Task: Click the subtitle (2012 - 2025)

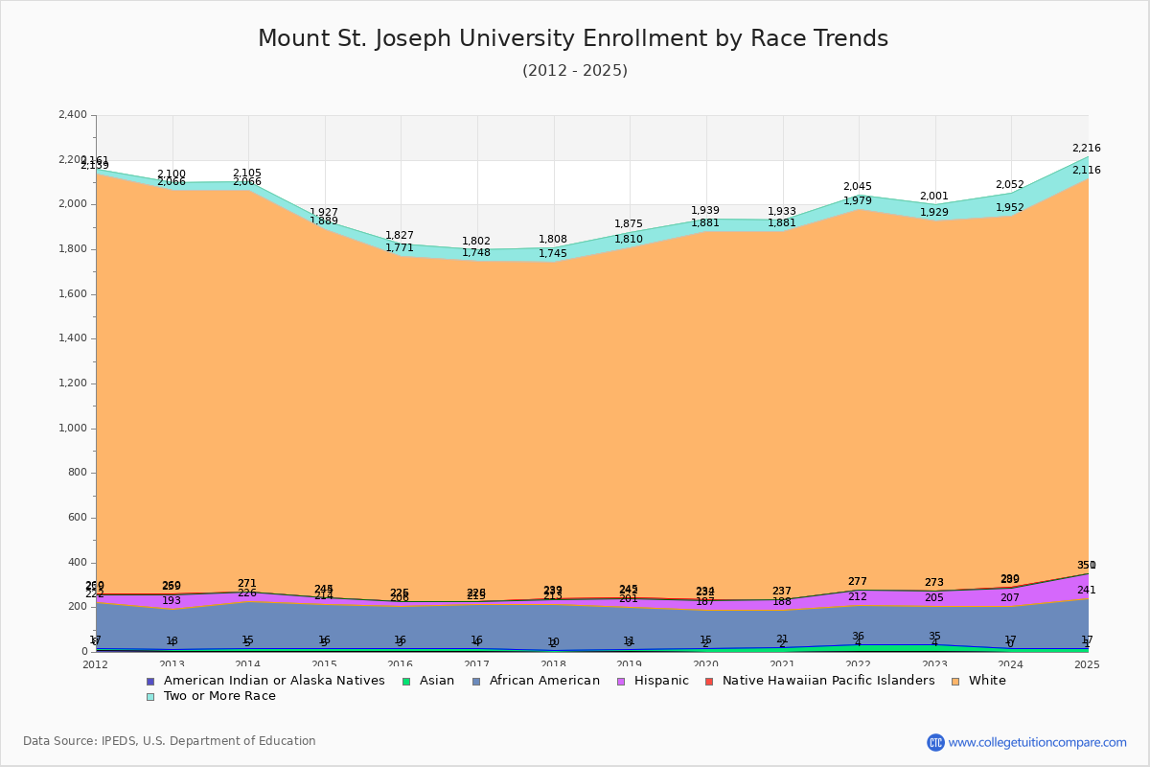Action: point(575,71)
